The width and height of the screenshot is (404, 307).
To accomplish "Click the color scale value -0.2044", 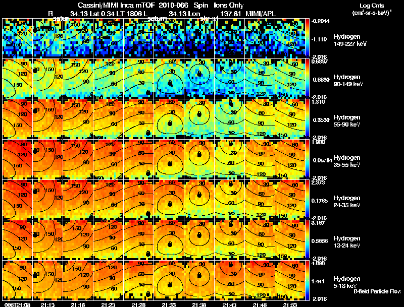I will point(321,21).
